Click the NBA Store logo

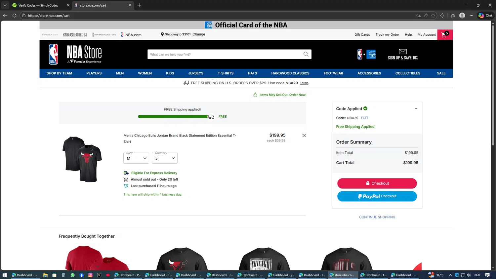75,54
